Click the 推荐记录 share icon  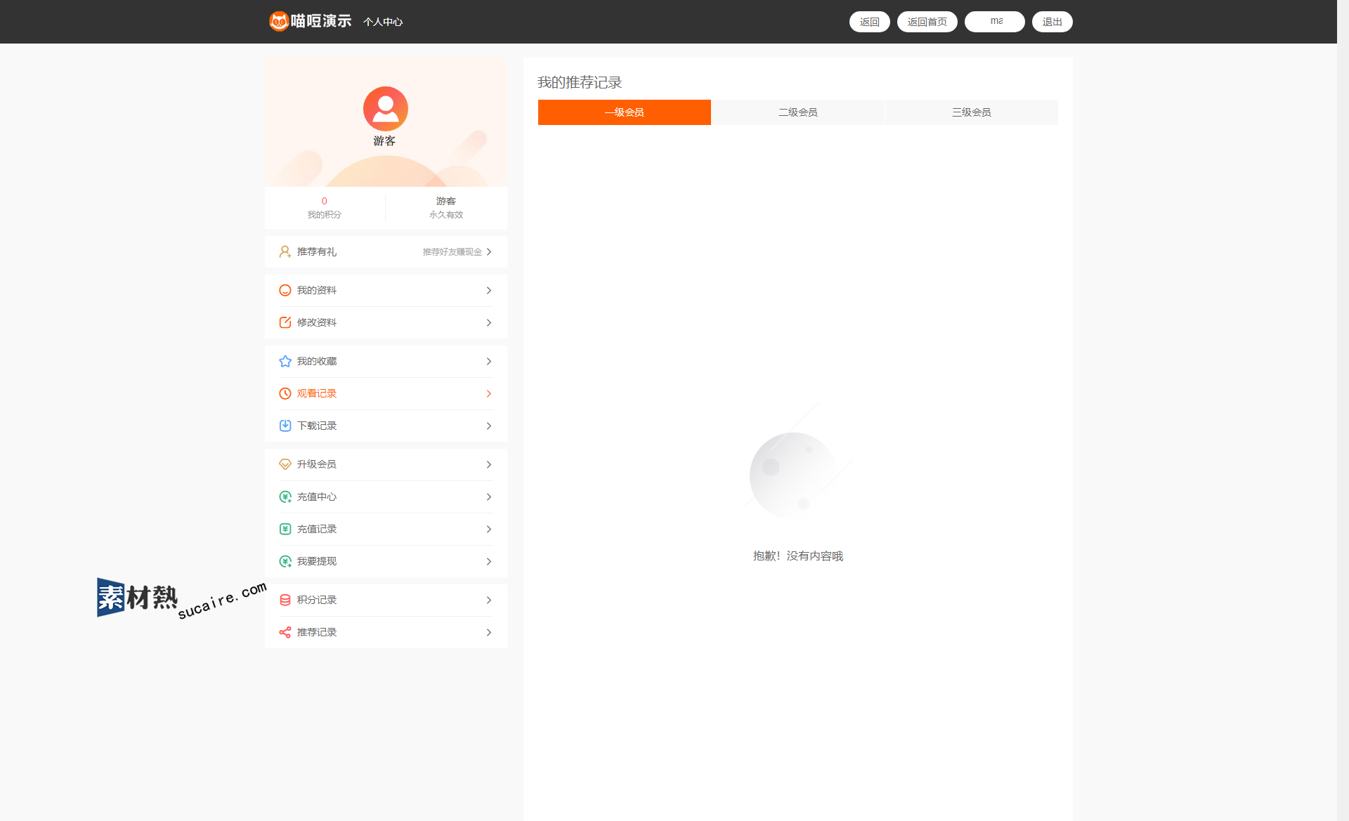(285, 632)
